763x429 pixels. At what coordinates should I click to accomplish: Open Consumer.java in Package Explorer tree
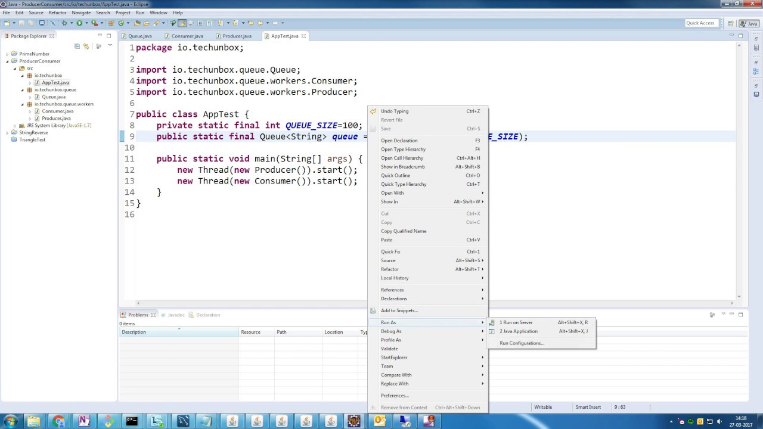point(57,111)
